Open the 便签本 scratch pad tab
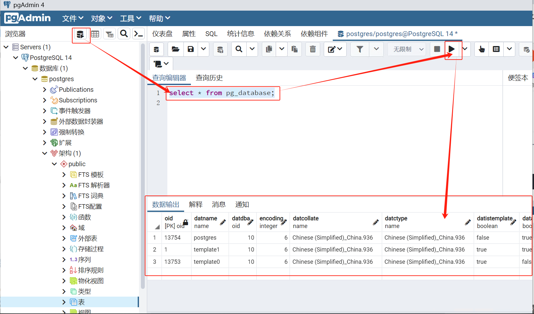The height and width of the screenshot is (314, 534). click(x=518, y=78)
